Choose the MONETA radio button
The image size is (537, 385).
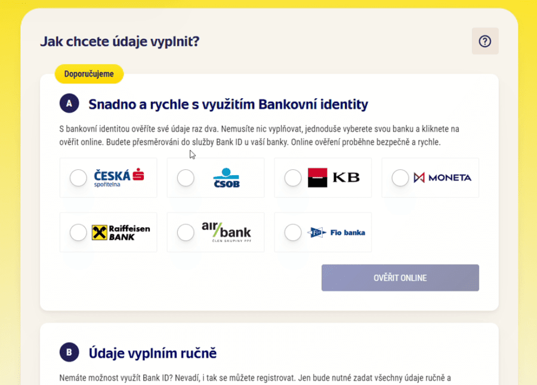pyautogui.click(x=400, y=178)
